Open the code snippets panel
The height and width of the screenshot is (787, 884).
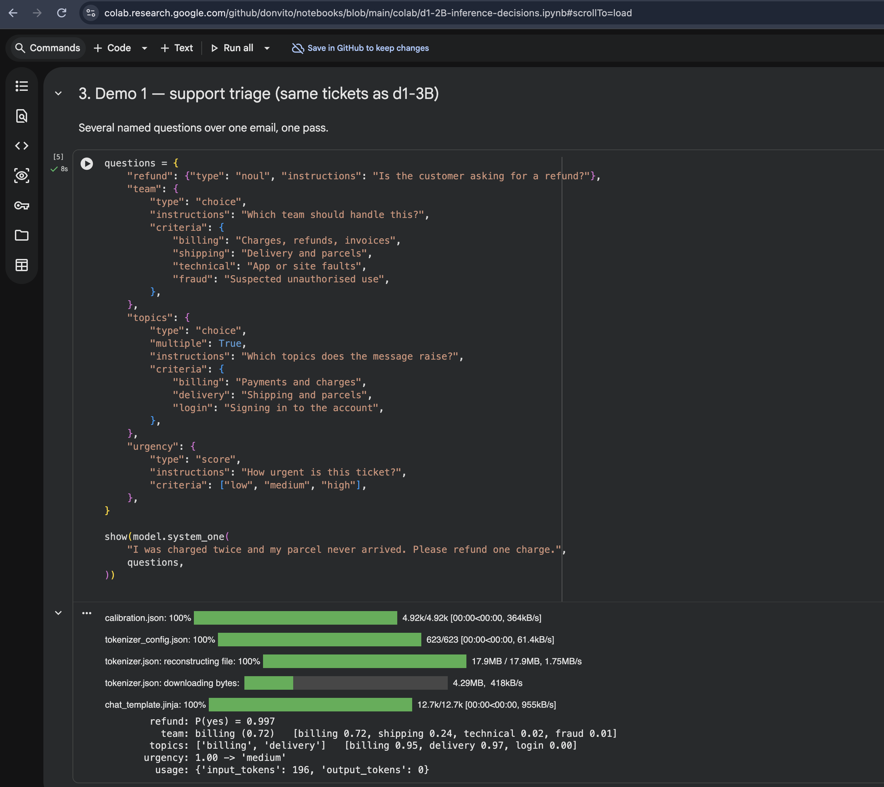pos(22,146)
